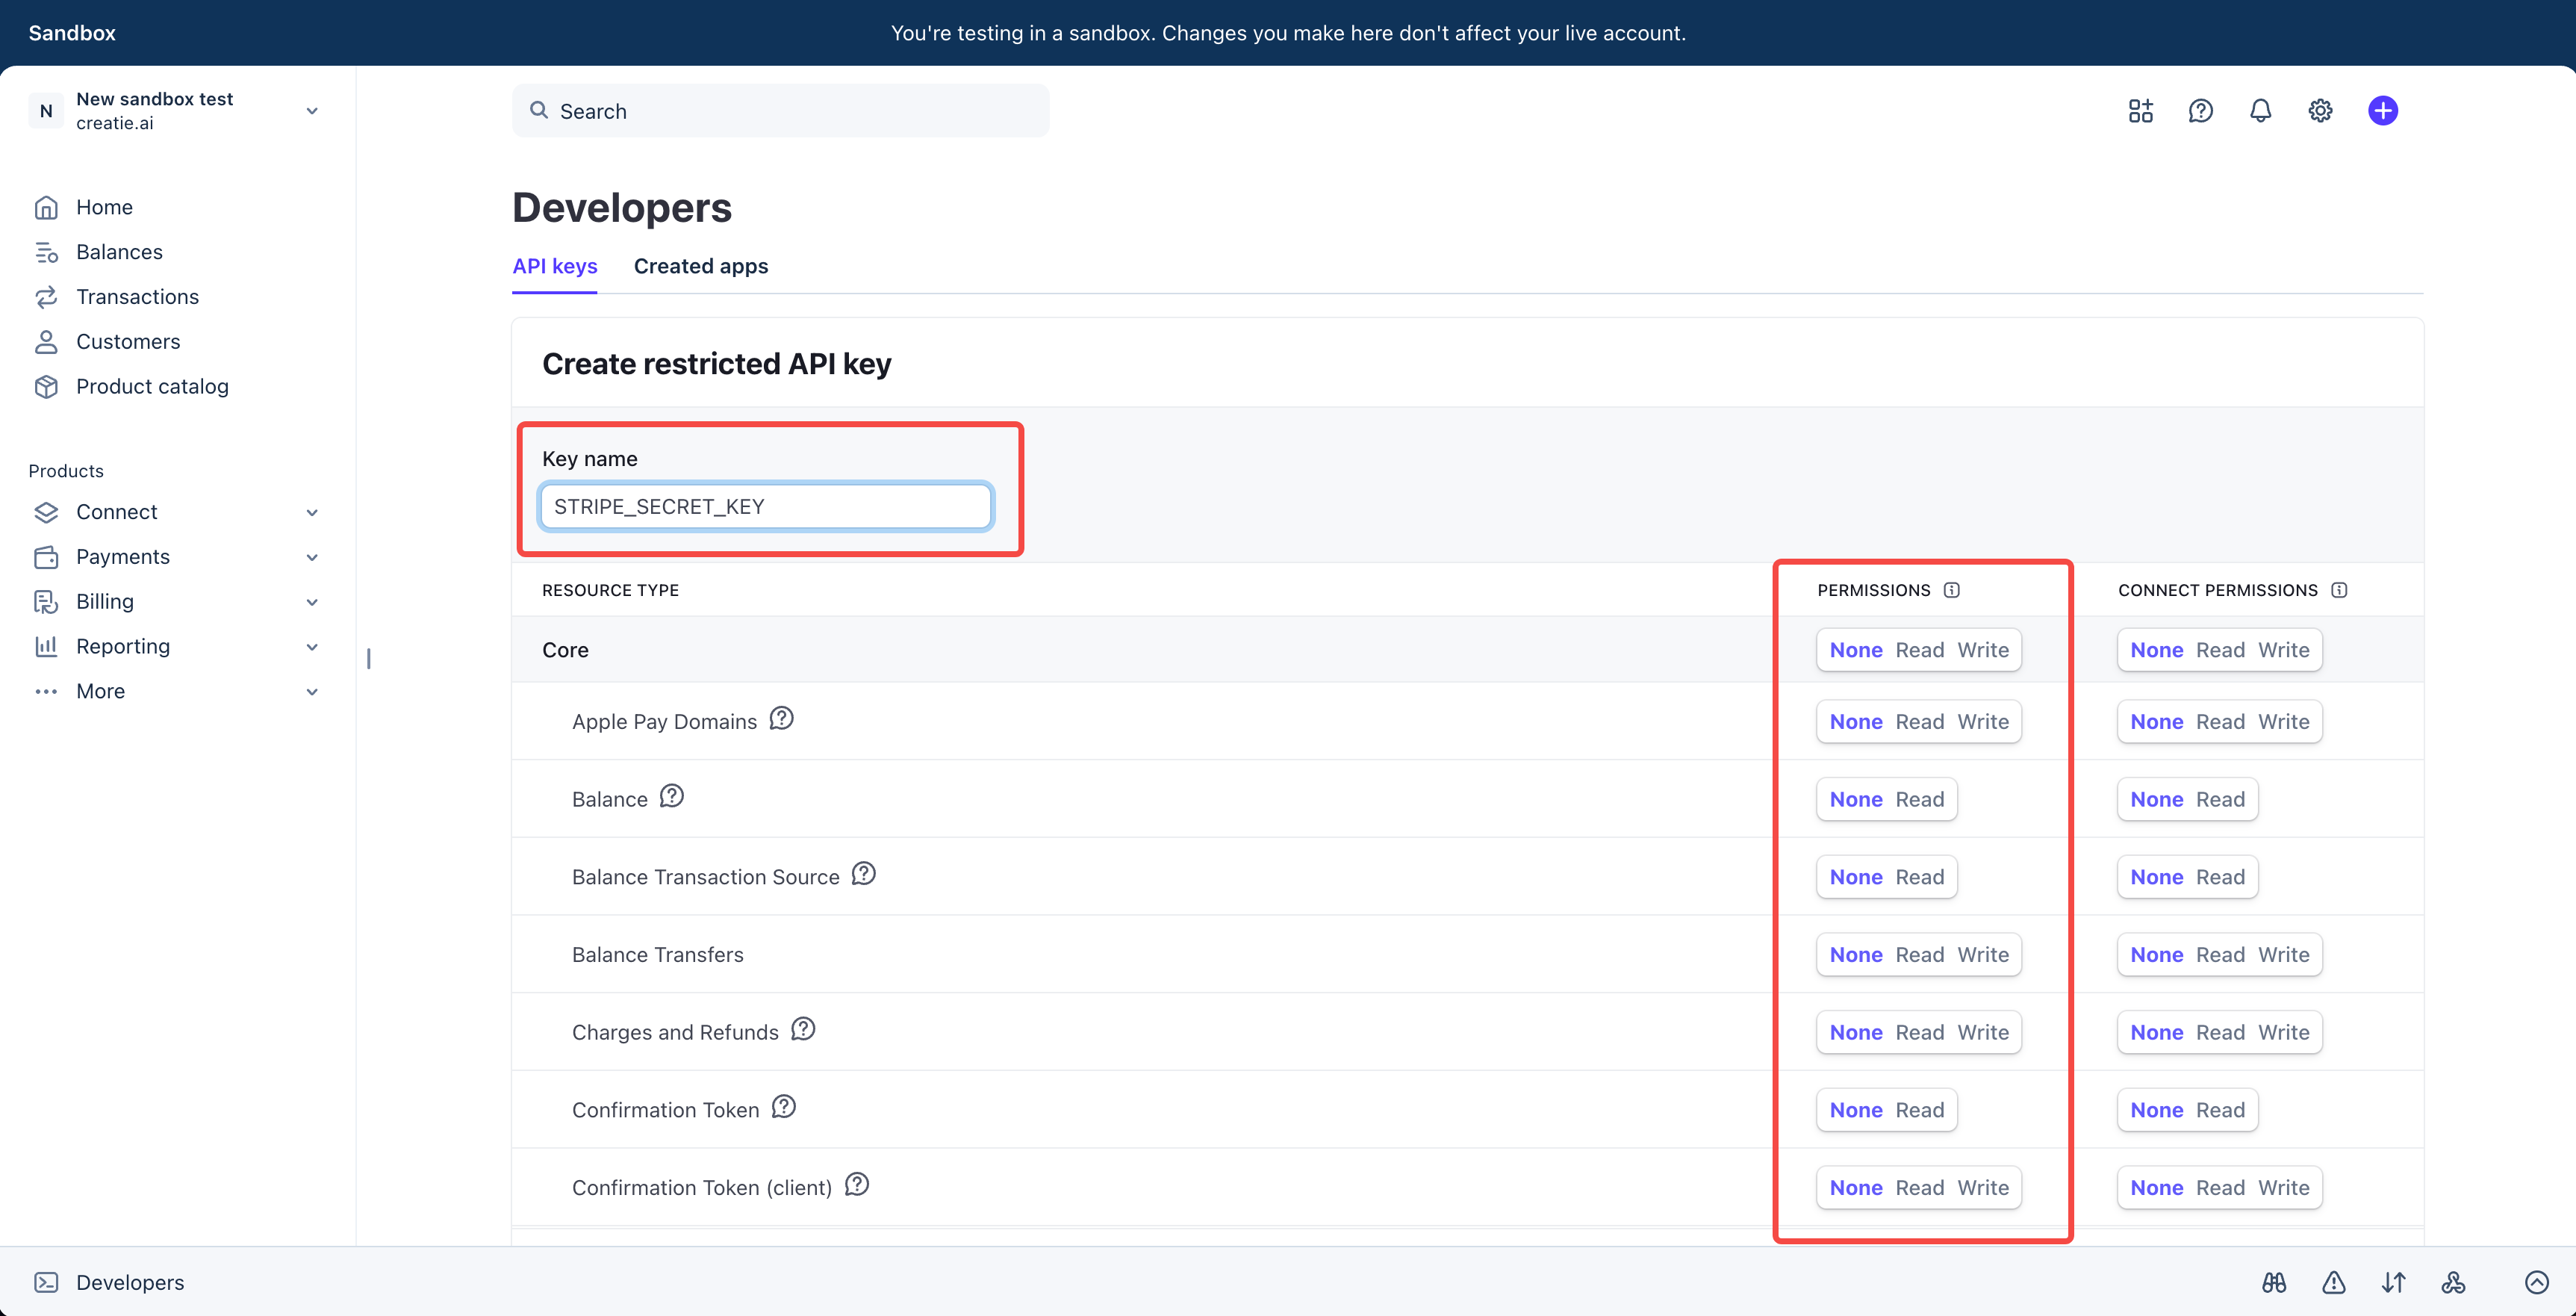Screen dimensions: 2576x1316
Task: Open help tooltip for Confirmation Token (client)
Action: (x=857, y=1185)
